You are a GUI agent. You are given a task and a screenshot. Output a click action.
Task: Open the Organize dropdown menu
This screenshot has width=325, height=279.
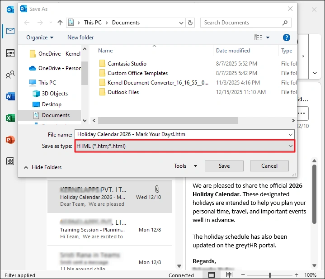tap(40, 38)
